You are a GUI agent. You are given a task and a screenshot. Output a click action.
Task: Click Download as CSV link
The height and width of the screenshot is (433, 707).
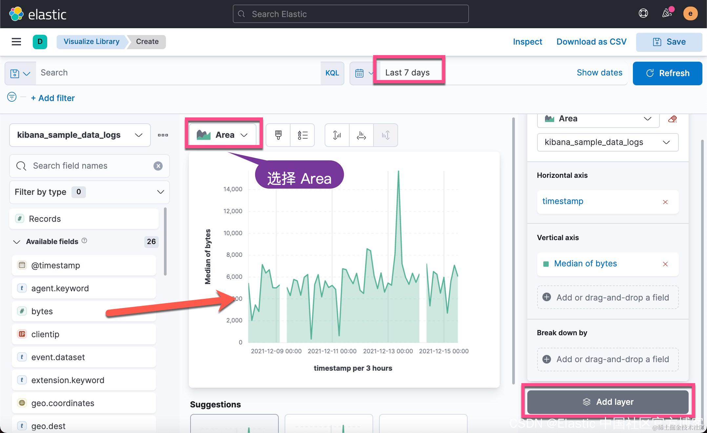click(591, 42)
